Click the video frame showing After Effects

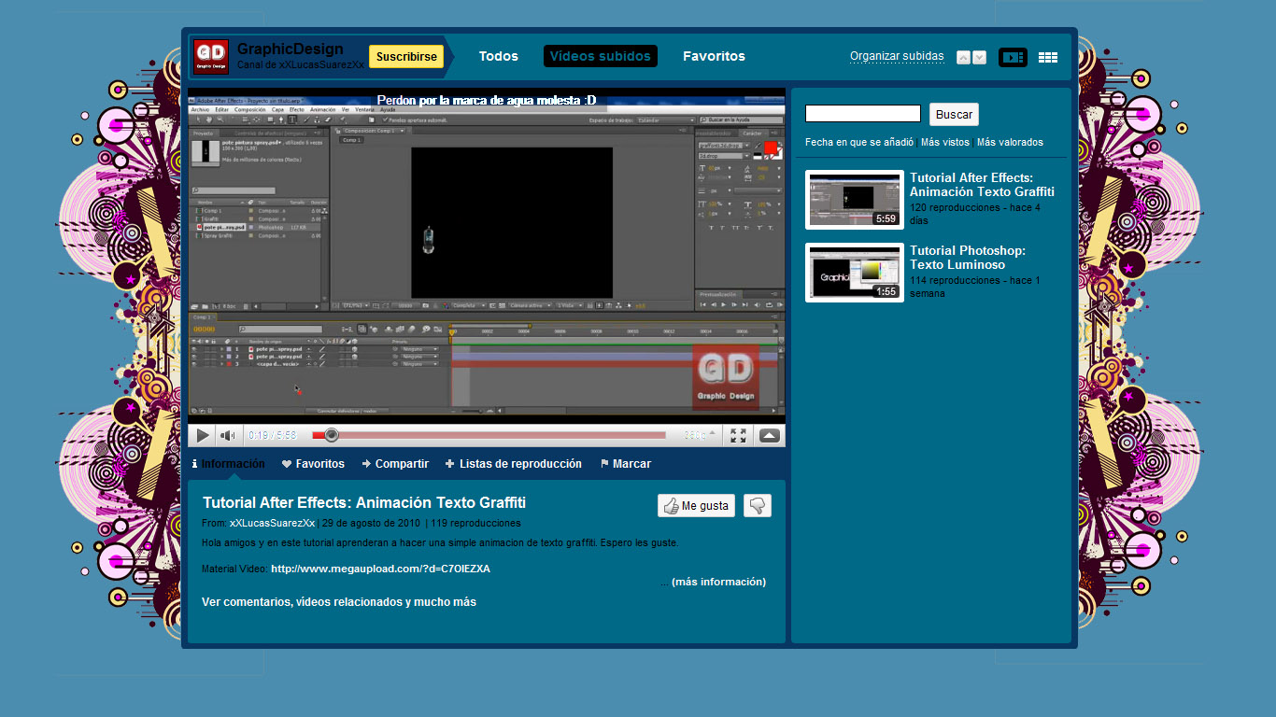[x=487, y=256]
